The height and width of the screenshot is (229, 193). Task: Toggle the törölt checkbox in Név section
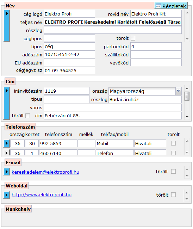point(133,38)
